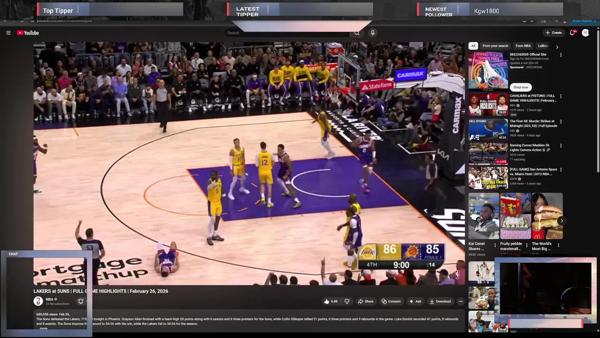Toggle the subscription notification bell

coord(81,301)
